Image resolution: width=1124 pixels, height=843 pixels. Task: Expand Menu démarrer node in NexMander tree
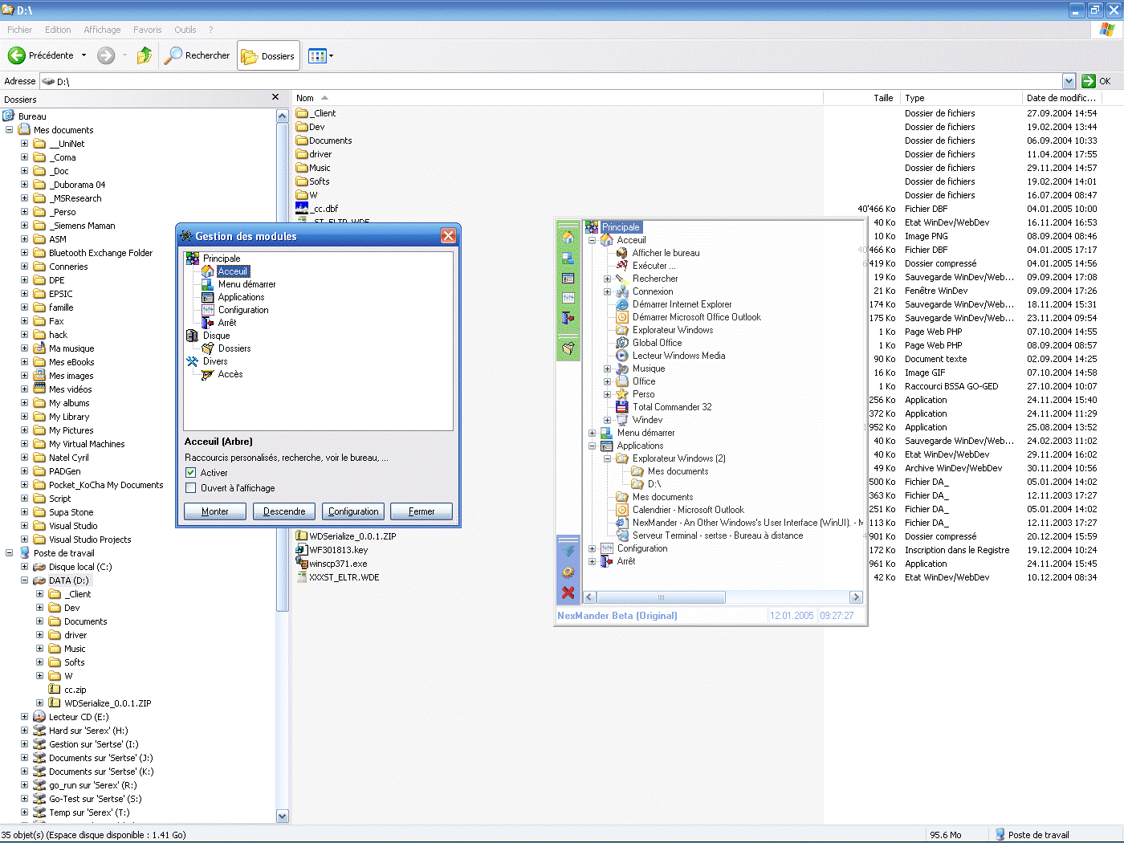[x=593, y=433]
